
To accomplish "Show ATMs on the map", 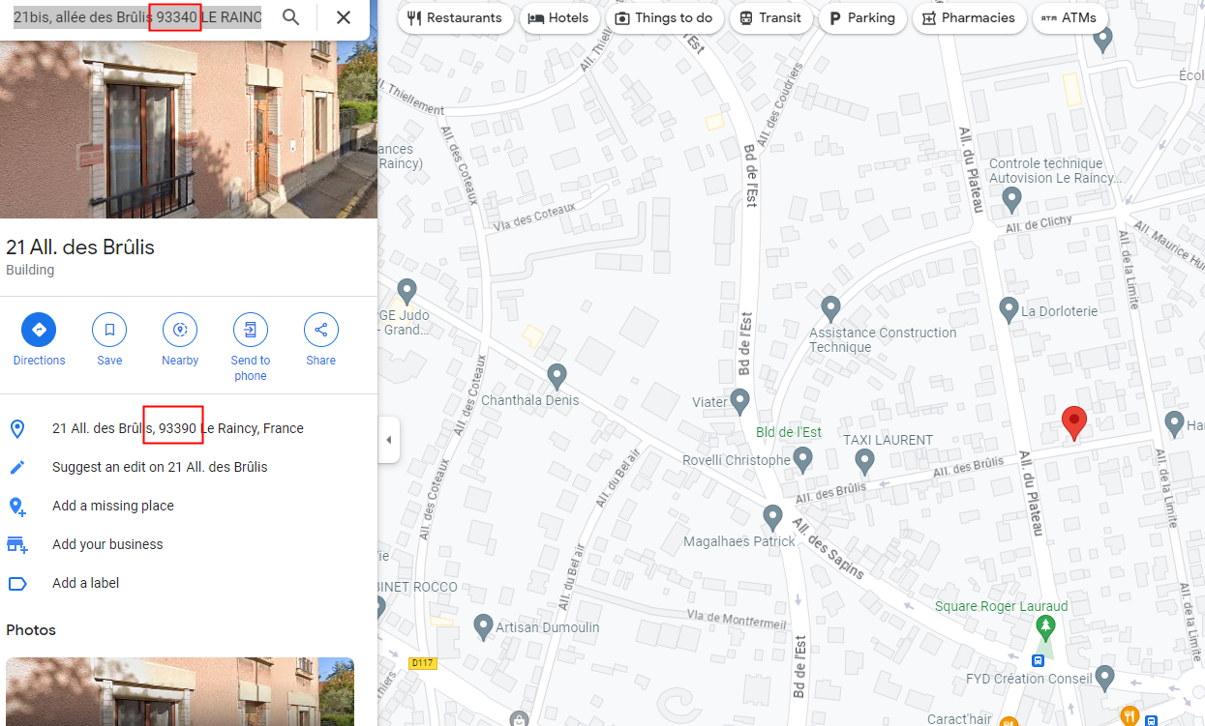I will pos(1069,17).
